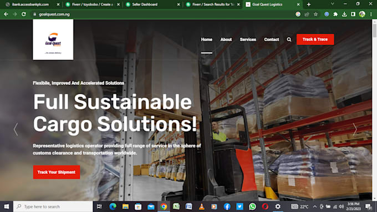Open Twitter from taskbar

point(240,206)
